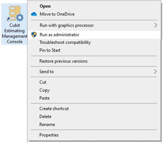Viewport: 163px width, 143px height.
Task: Expand the Run with graphics processor submenu arrow
Action: pos(155,25)
